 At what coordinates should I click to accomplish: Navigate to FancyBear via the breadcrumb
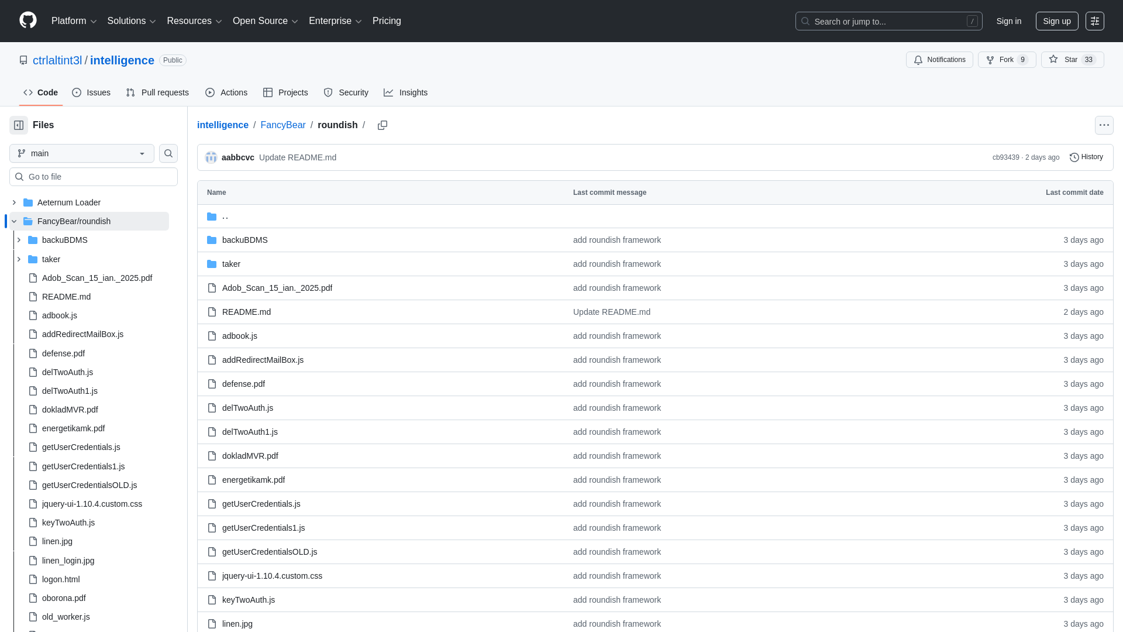[x=283, y=125]
